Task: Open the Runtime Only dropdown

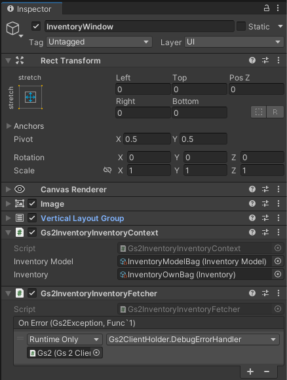Action: pos(65,339)
